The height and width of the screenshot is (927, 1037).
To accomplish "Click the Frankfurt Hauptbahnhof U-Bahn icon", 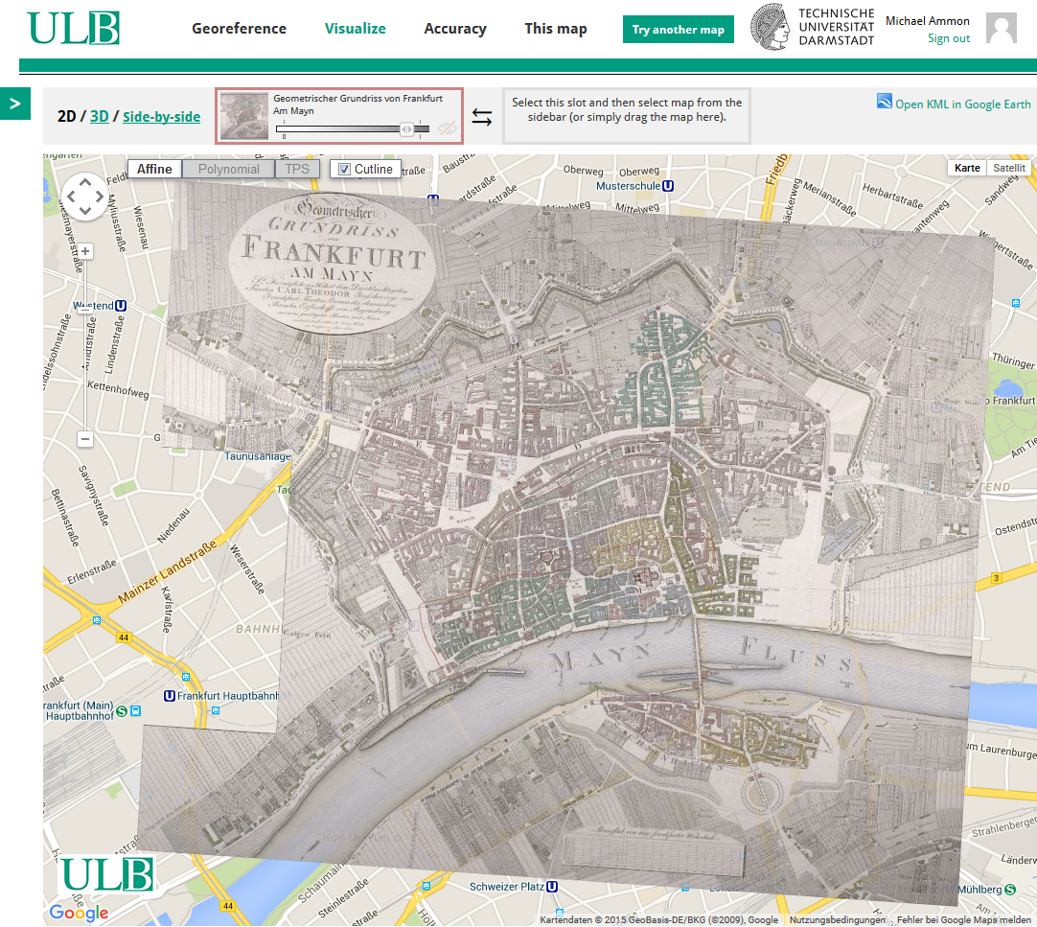I will tap(170, 696).
